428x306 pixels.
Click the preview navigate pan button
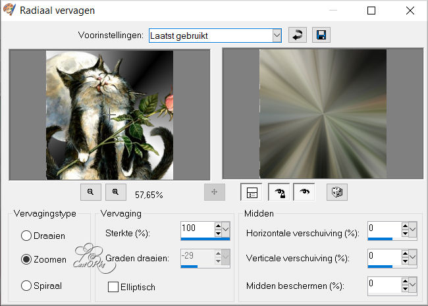click(x=215, y=192)
